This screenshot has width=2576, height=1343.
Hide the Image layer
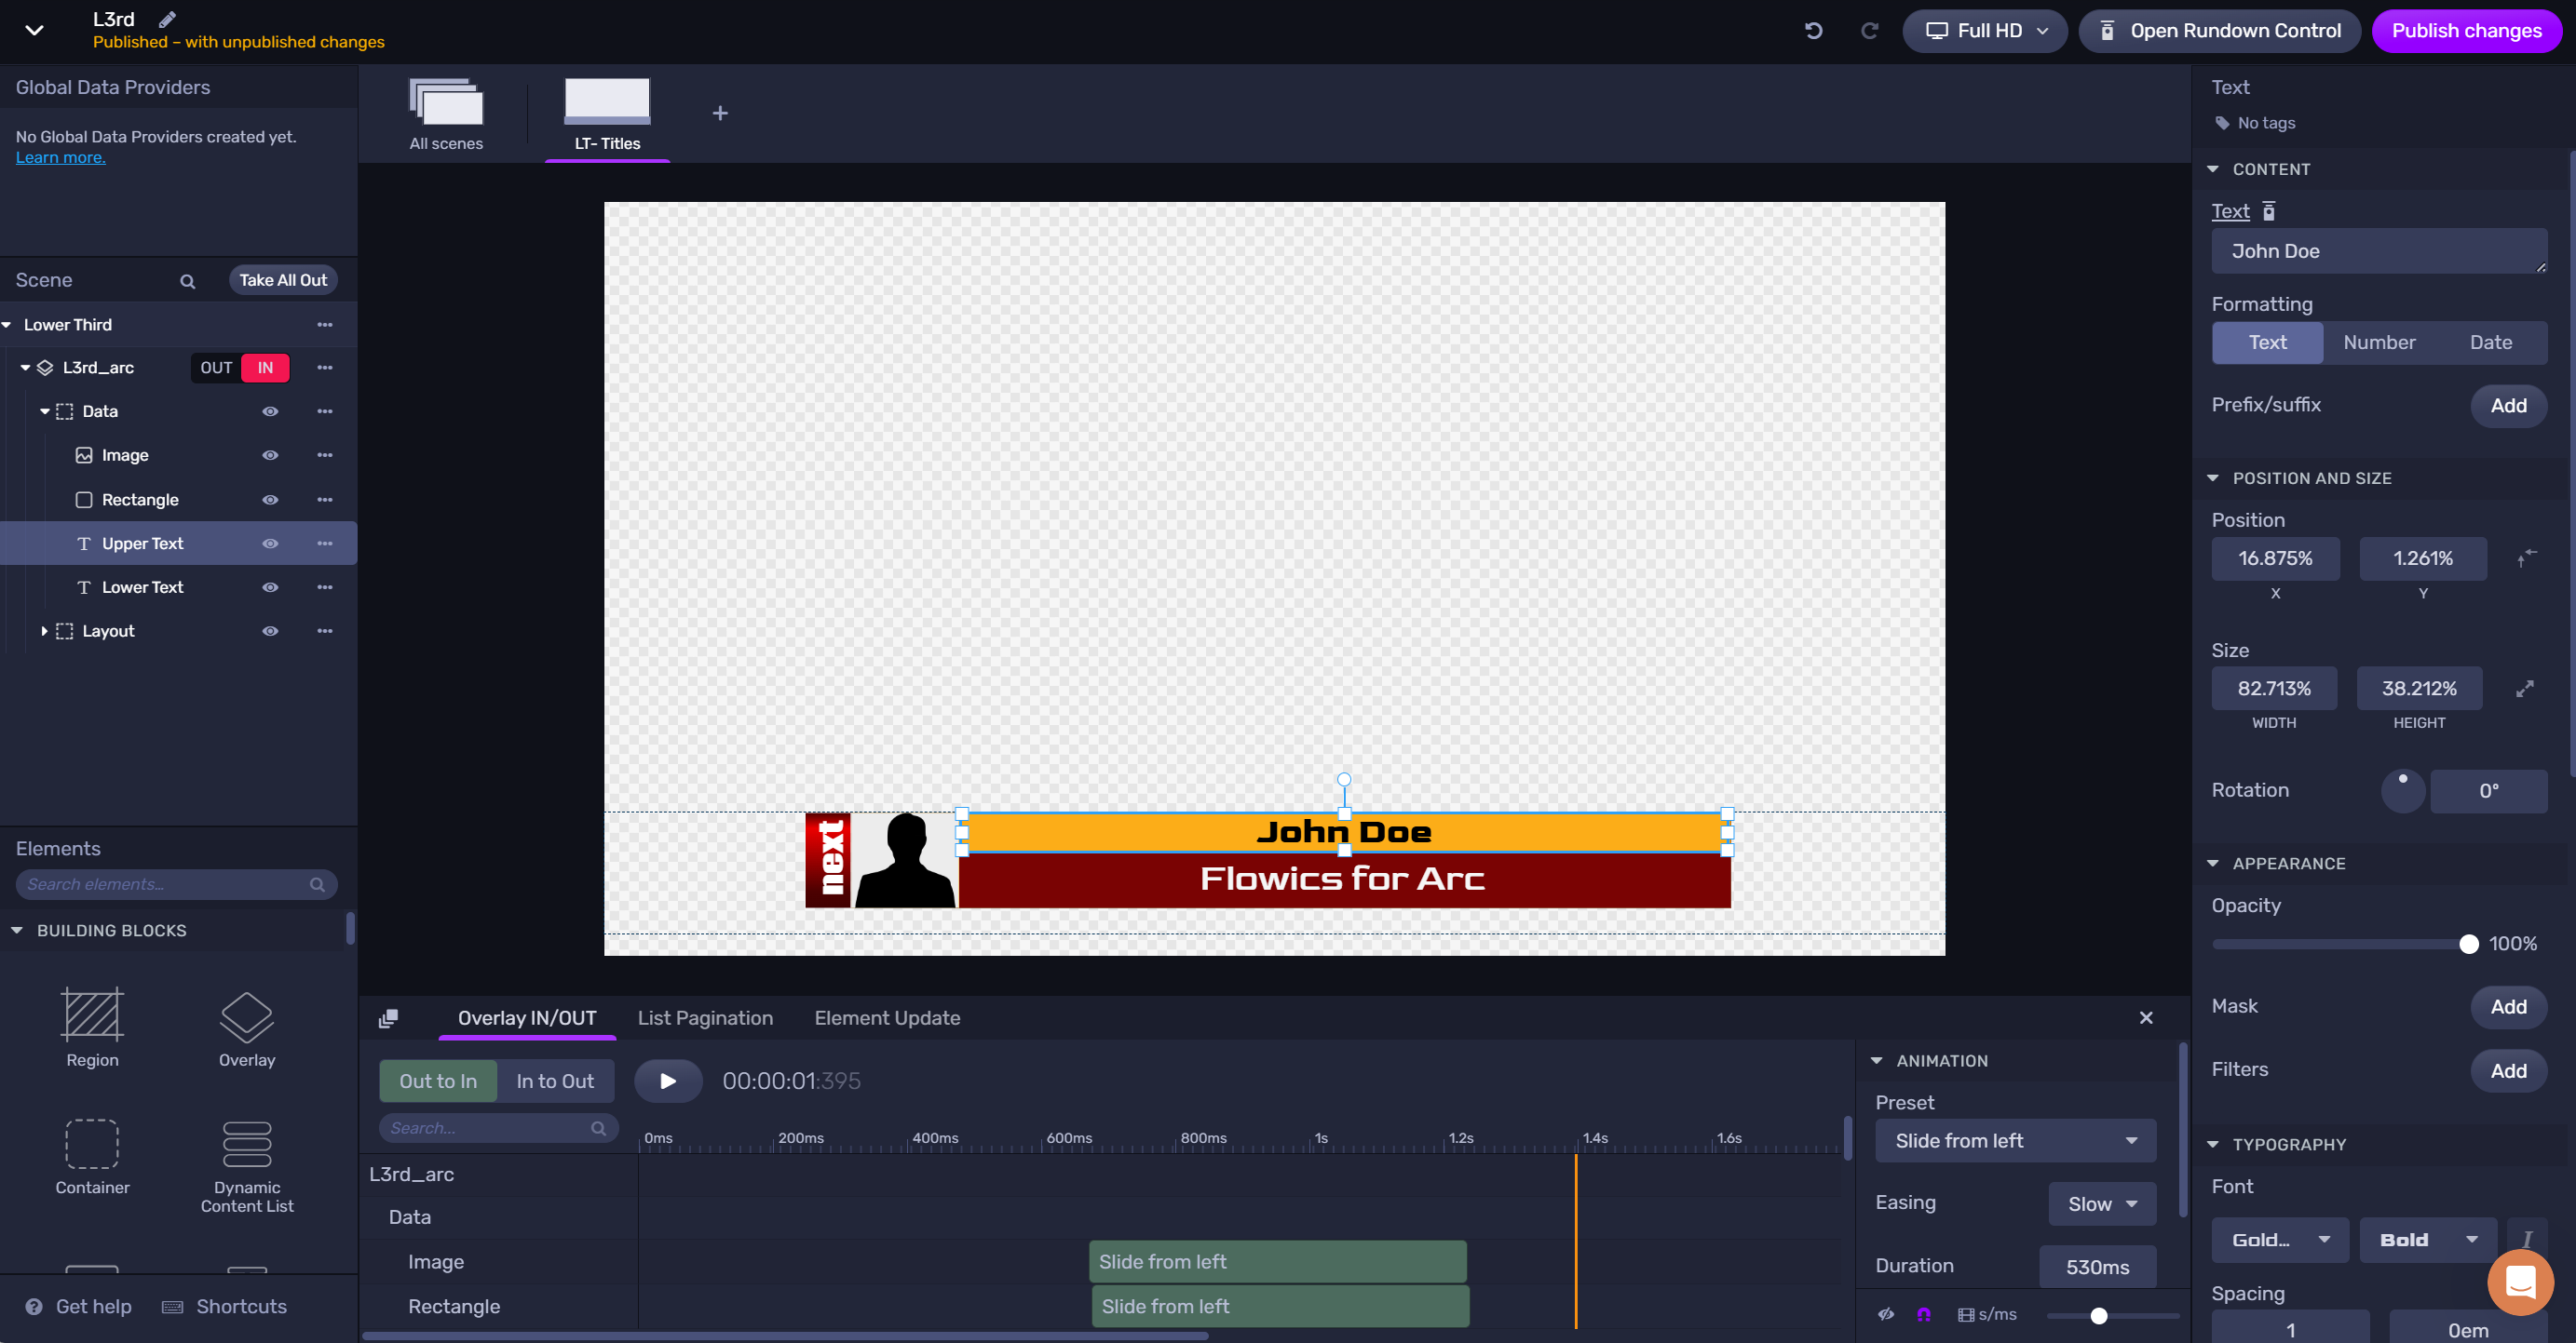[270, 456]
